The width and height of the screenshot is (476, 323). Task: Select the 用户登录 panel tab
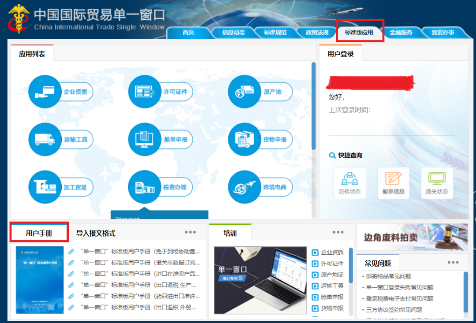341,54
